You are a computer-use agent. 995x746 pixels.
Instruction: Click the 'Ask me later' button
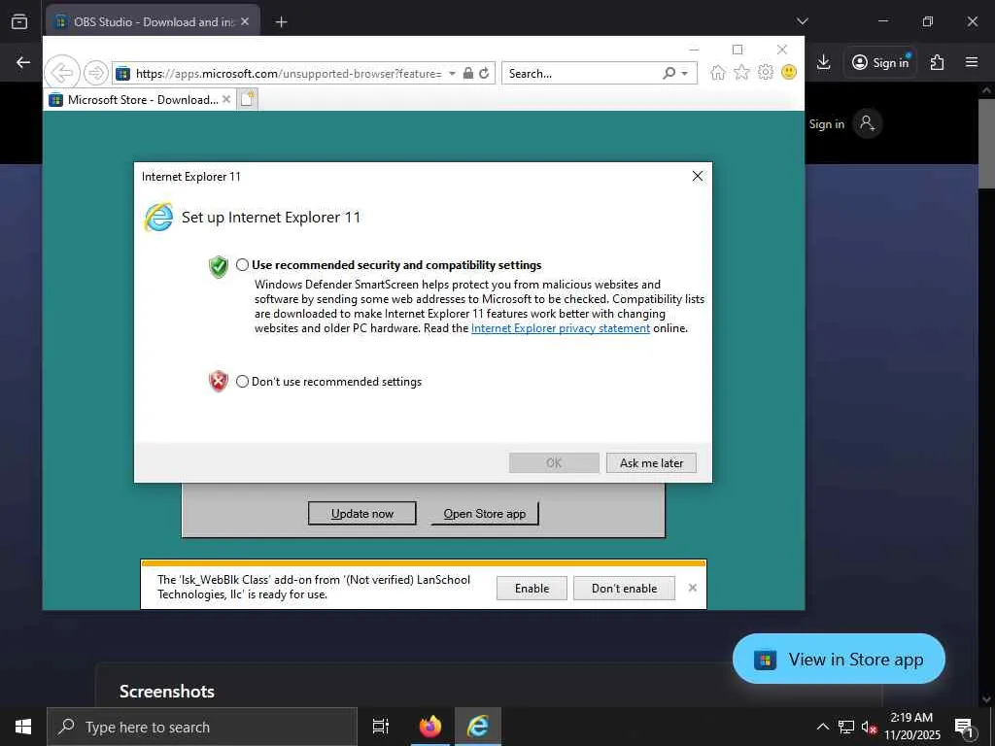(651, 463)
